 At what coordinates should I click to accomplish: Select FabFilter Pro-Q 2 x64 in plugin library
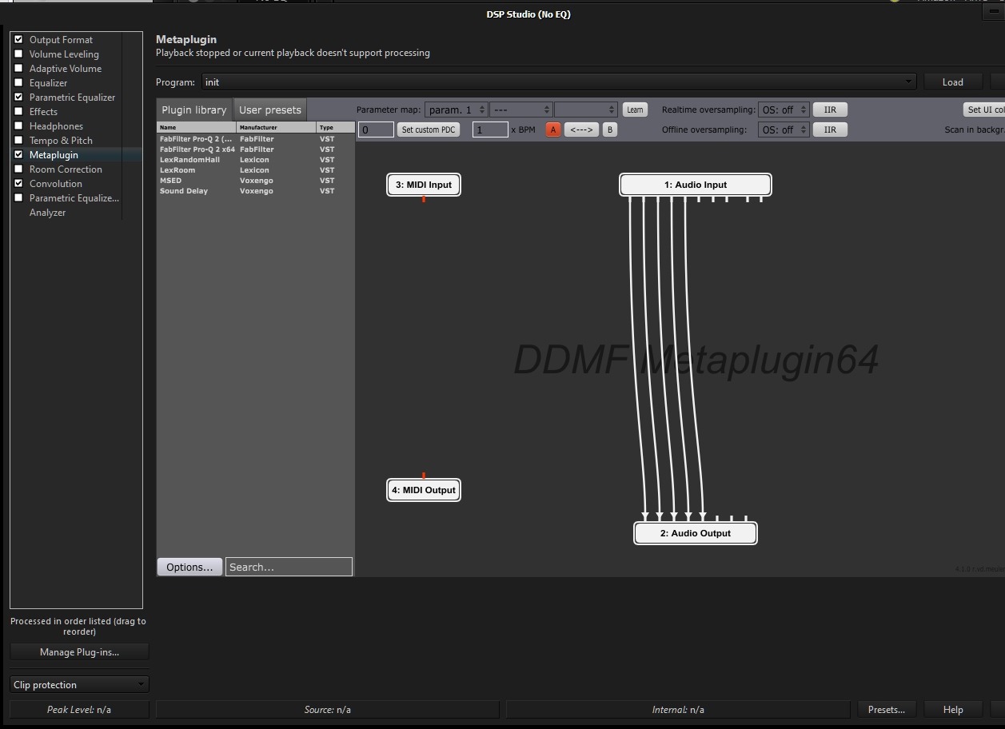(256, 149)
